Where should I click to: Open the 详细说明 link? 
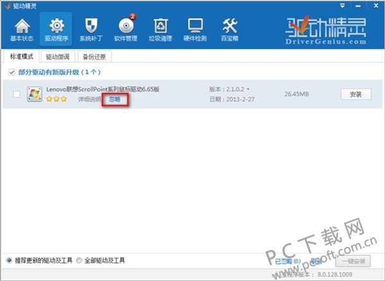(89, 99)
